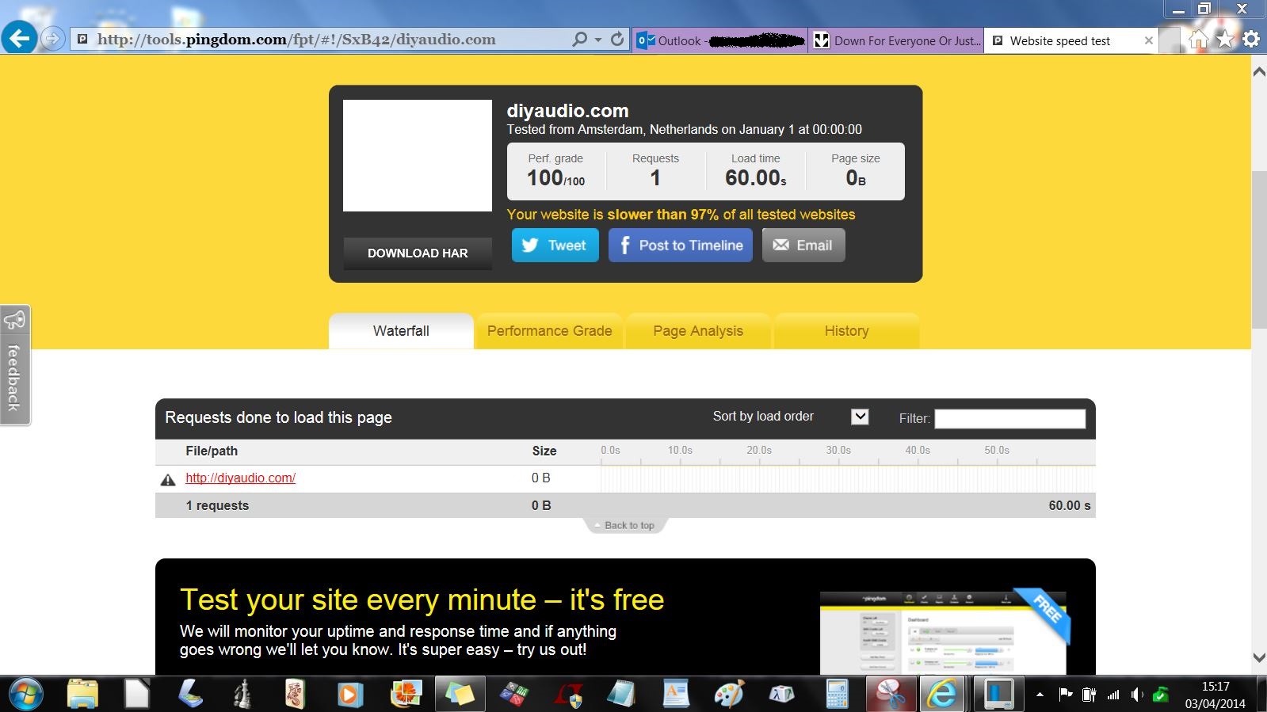Click the page scrollbar up arrow
Screen dimensions: 1267x712
point(1258,72)
